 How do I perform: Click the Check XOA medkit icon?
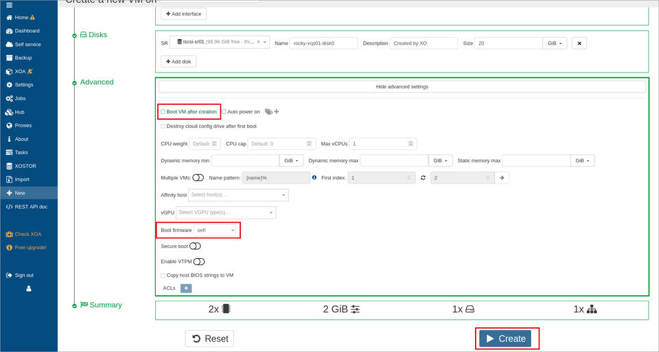pyautogui.click(x=9, y=234)
